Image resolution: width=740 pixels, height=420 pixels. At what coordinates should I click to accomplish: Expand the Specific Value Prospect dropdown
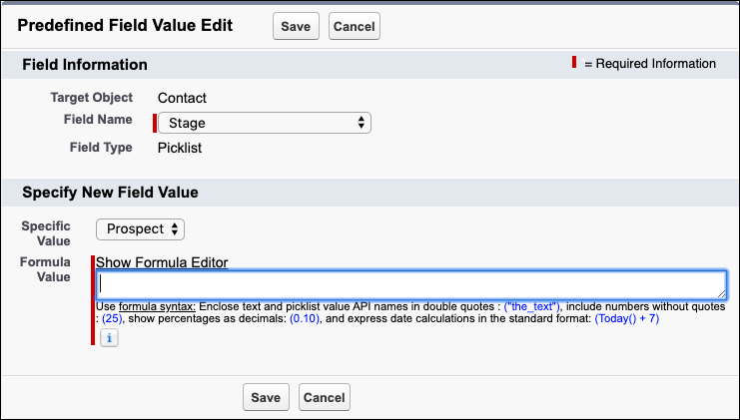pyautogui.click(x=141, y=228)
